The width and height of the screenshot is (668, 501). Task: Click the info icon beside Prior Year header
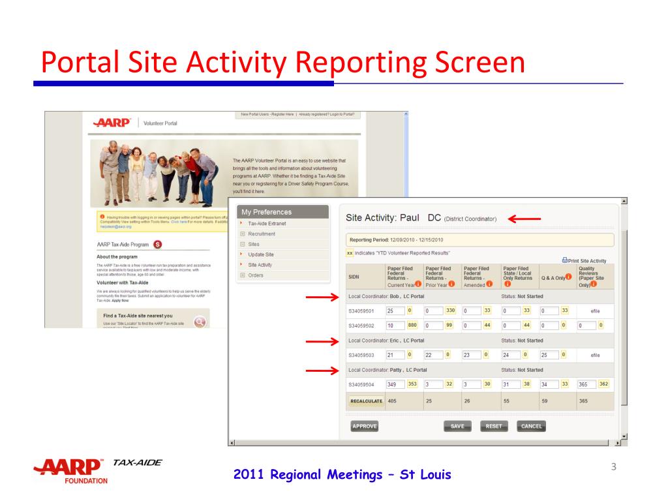451,284
